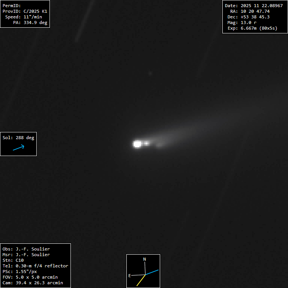
Task: Select the Date 2025 11 22.08967 line
Action: pyautogui.click(x=253, y=6)
